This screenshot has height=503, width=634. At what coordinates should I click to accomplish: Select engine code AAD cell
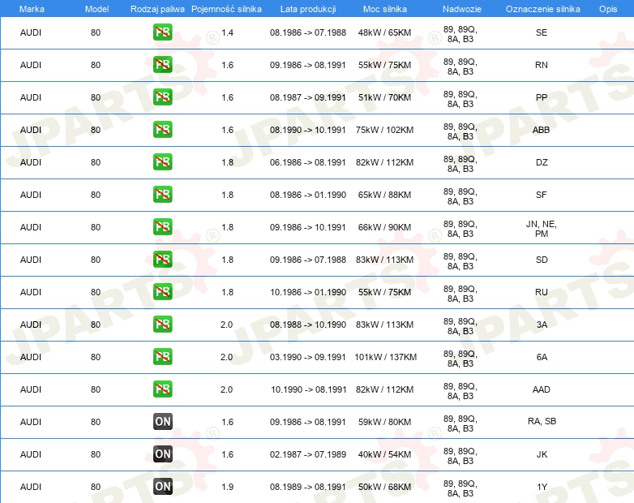(541, 389)
